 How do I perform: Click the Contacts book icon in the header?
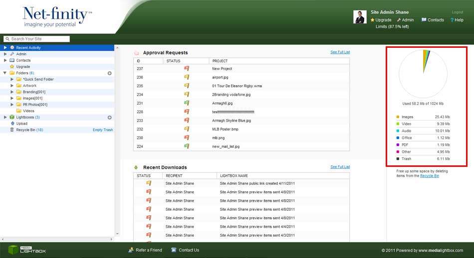[424, 20]
